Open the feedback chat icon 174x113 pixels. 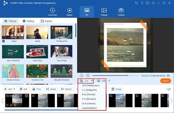(x=147, y=3)
